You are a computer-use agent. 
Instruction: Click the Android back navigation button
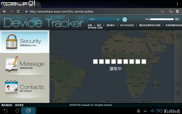(x=5, y=111)
